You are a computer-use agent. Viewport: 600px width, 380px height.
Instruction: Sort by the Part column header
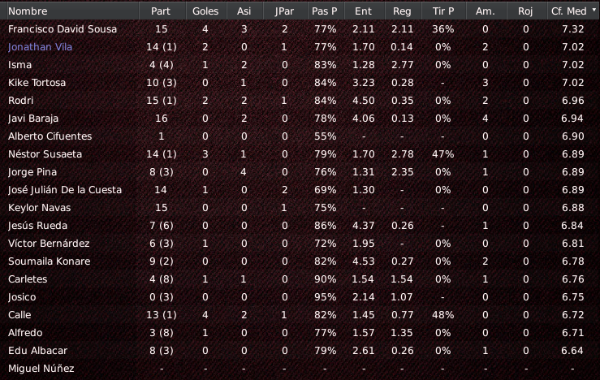click(x=162, y=11)
